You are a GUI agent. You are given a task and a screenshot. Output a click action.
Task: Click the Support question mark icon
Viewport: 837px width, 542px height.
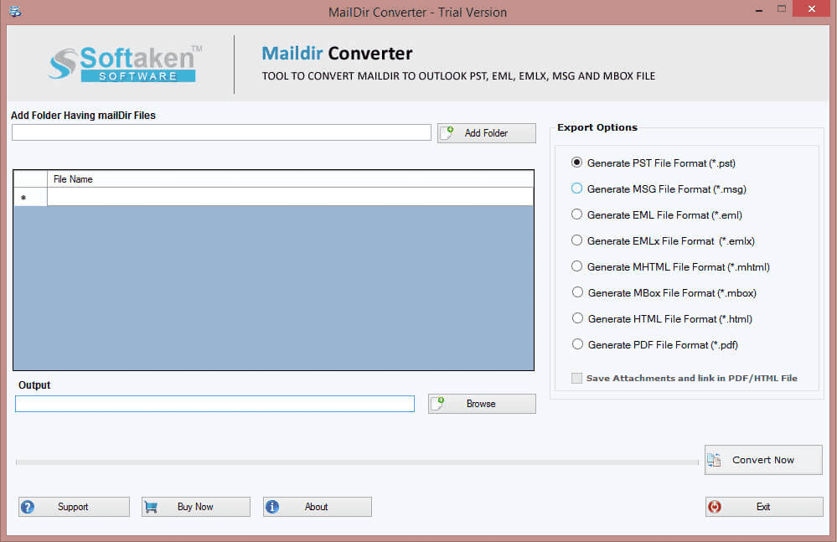pos(28,507)
